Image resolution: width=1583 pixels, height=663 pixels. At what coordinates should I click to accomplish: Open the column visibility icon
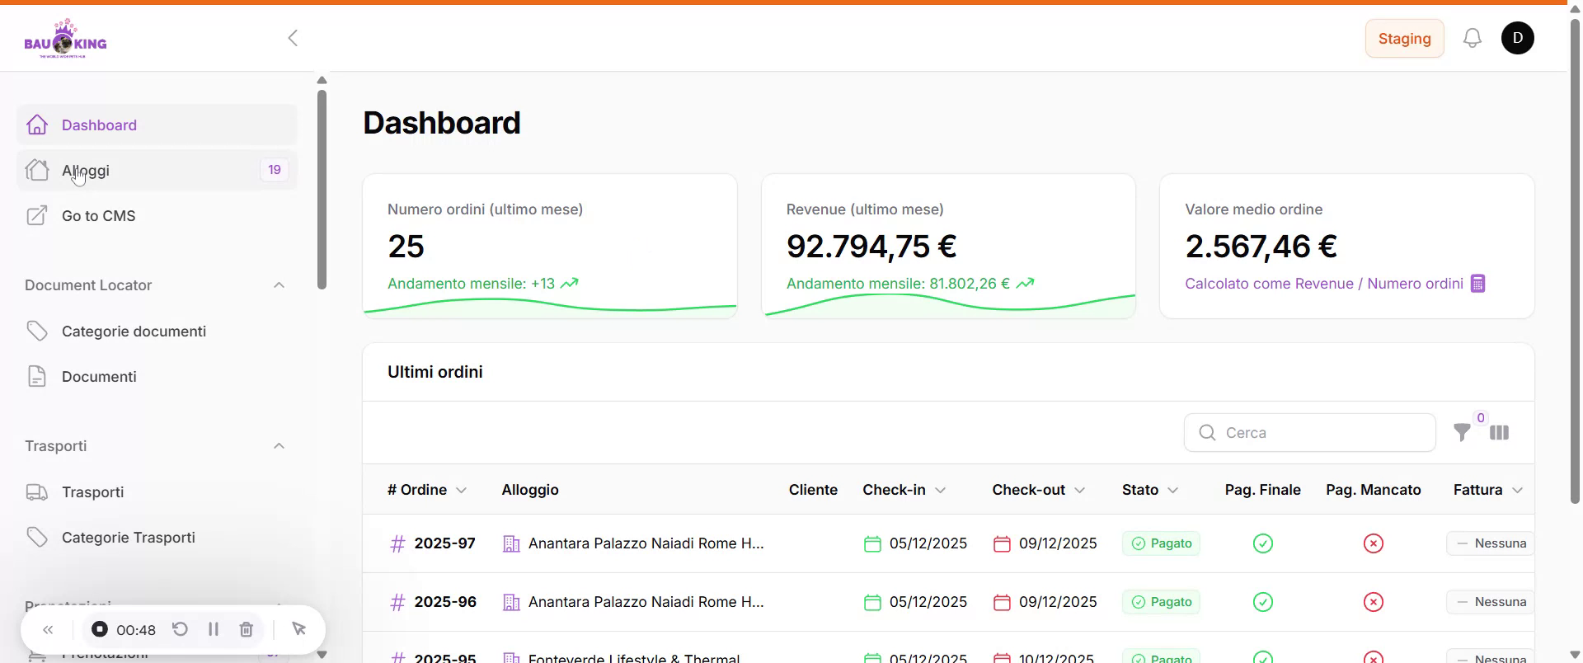pos(1499,433)
